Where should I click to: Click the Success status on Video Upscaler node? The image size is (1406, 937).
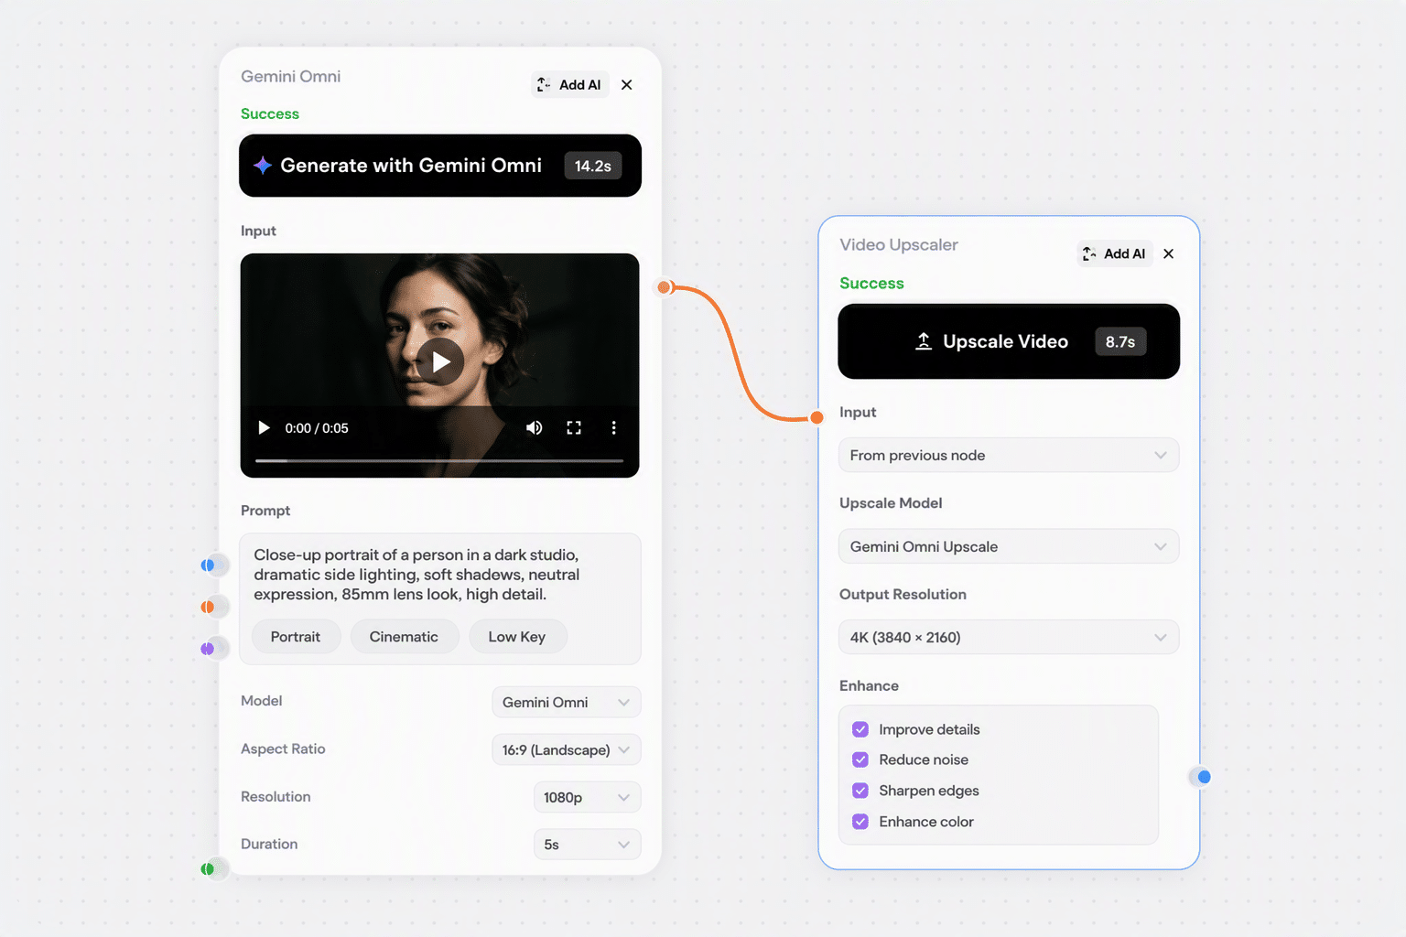coord(871,284)
